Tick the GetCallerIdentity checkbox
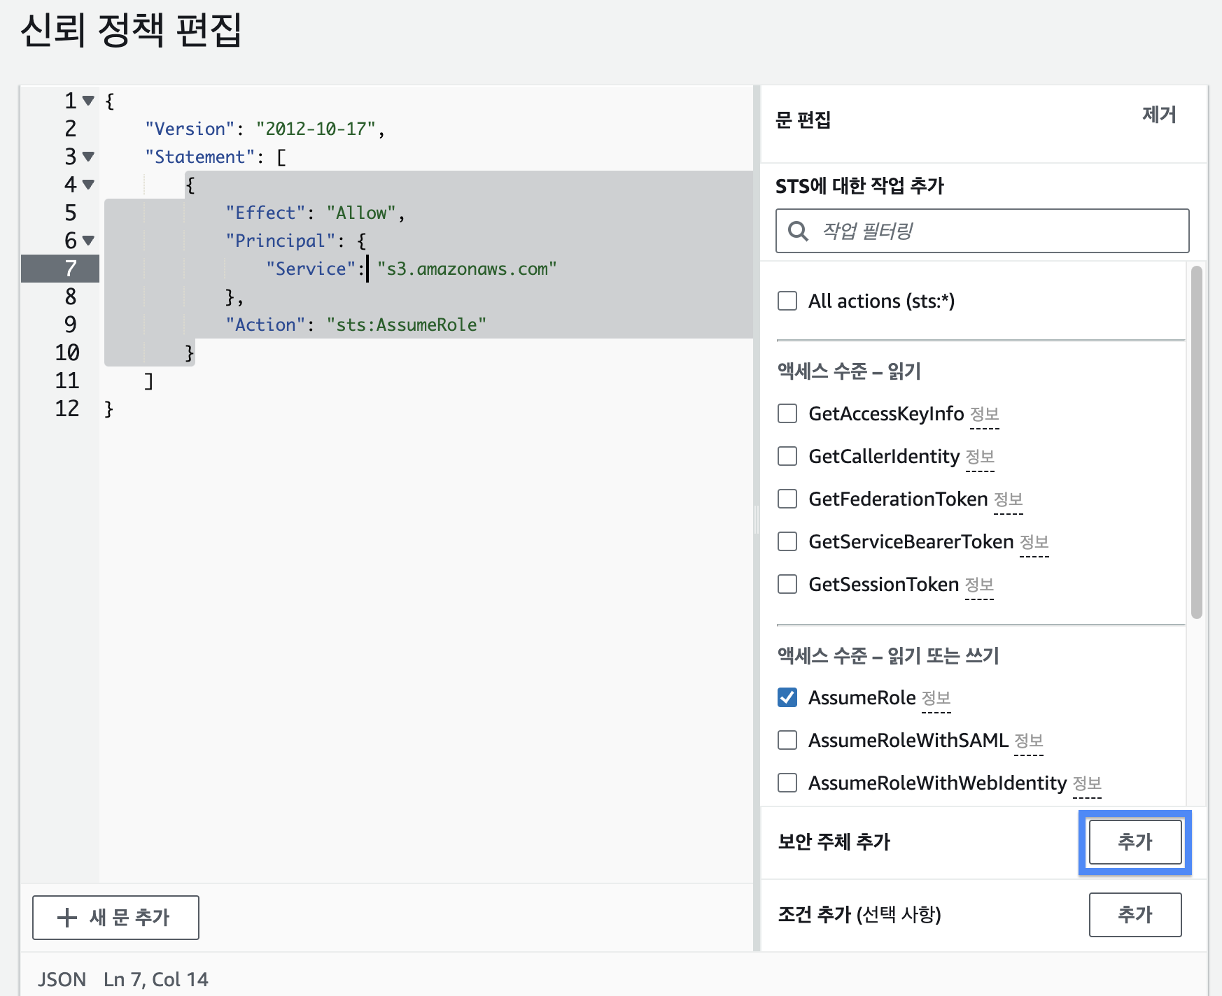The width and height of the screenshot is (1222, 996). [787, 456]
